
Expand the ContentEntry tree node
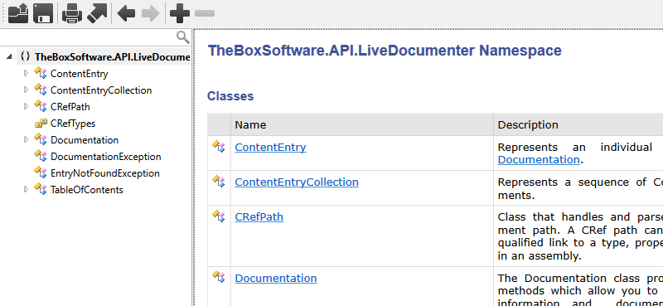(x=26, y=73)
